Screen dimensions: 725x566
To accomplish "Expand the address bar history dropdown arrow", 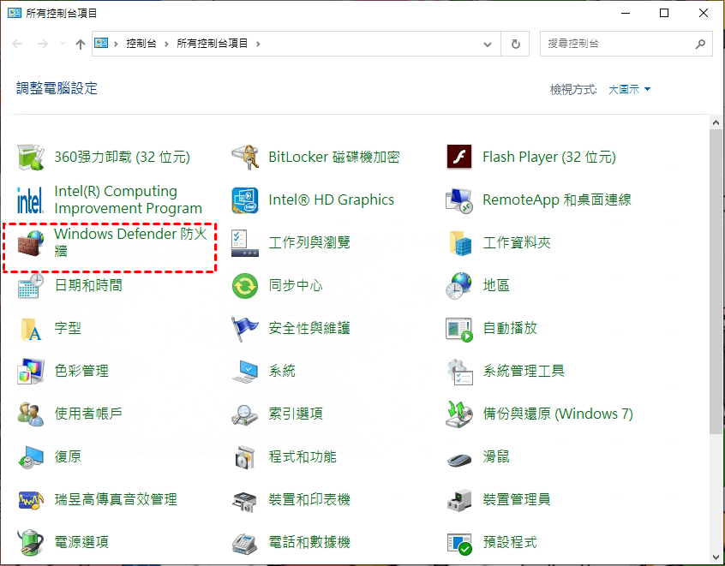I will [x=488, y=44].
